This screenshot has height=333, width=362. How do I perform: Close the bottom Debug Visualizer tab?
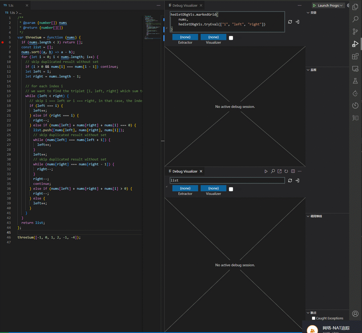point(201,171)
